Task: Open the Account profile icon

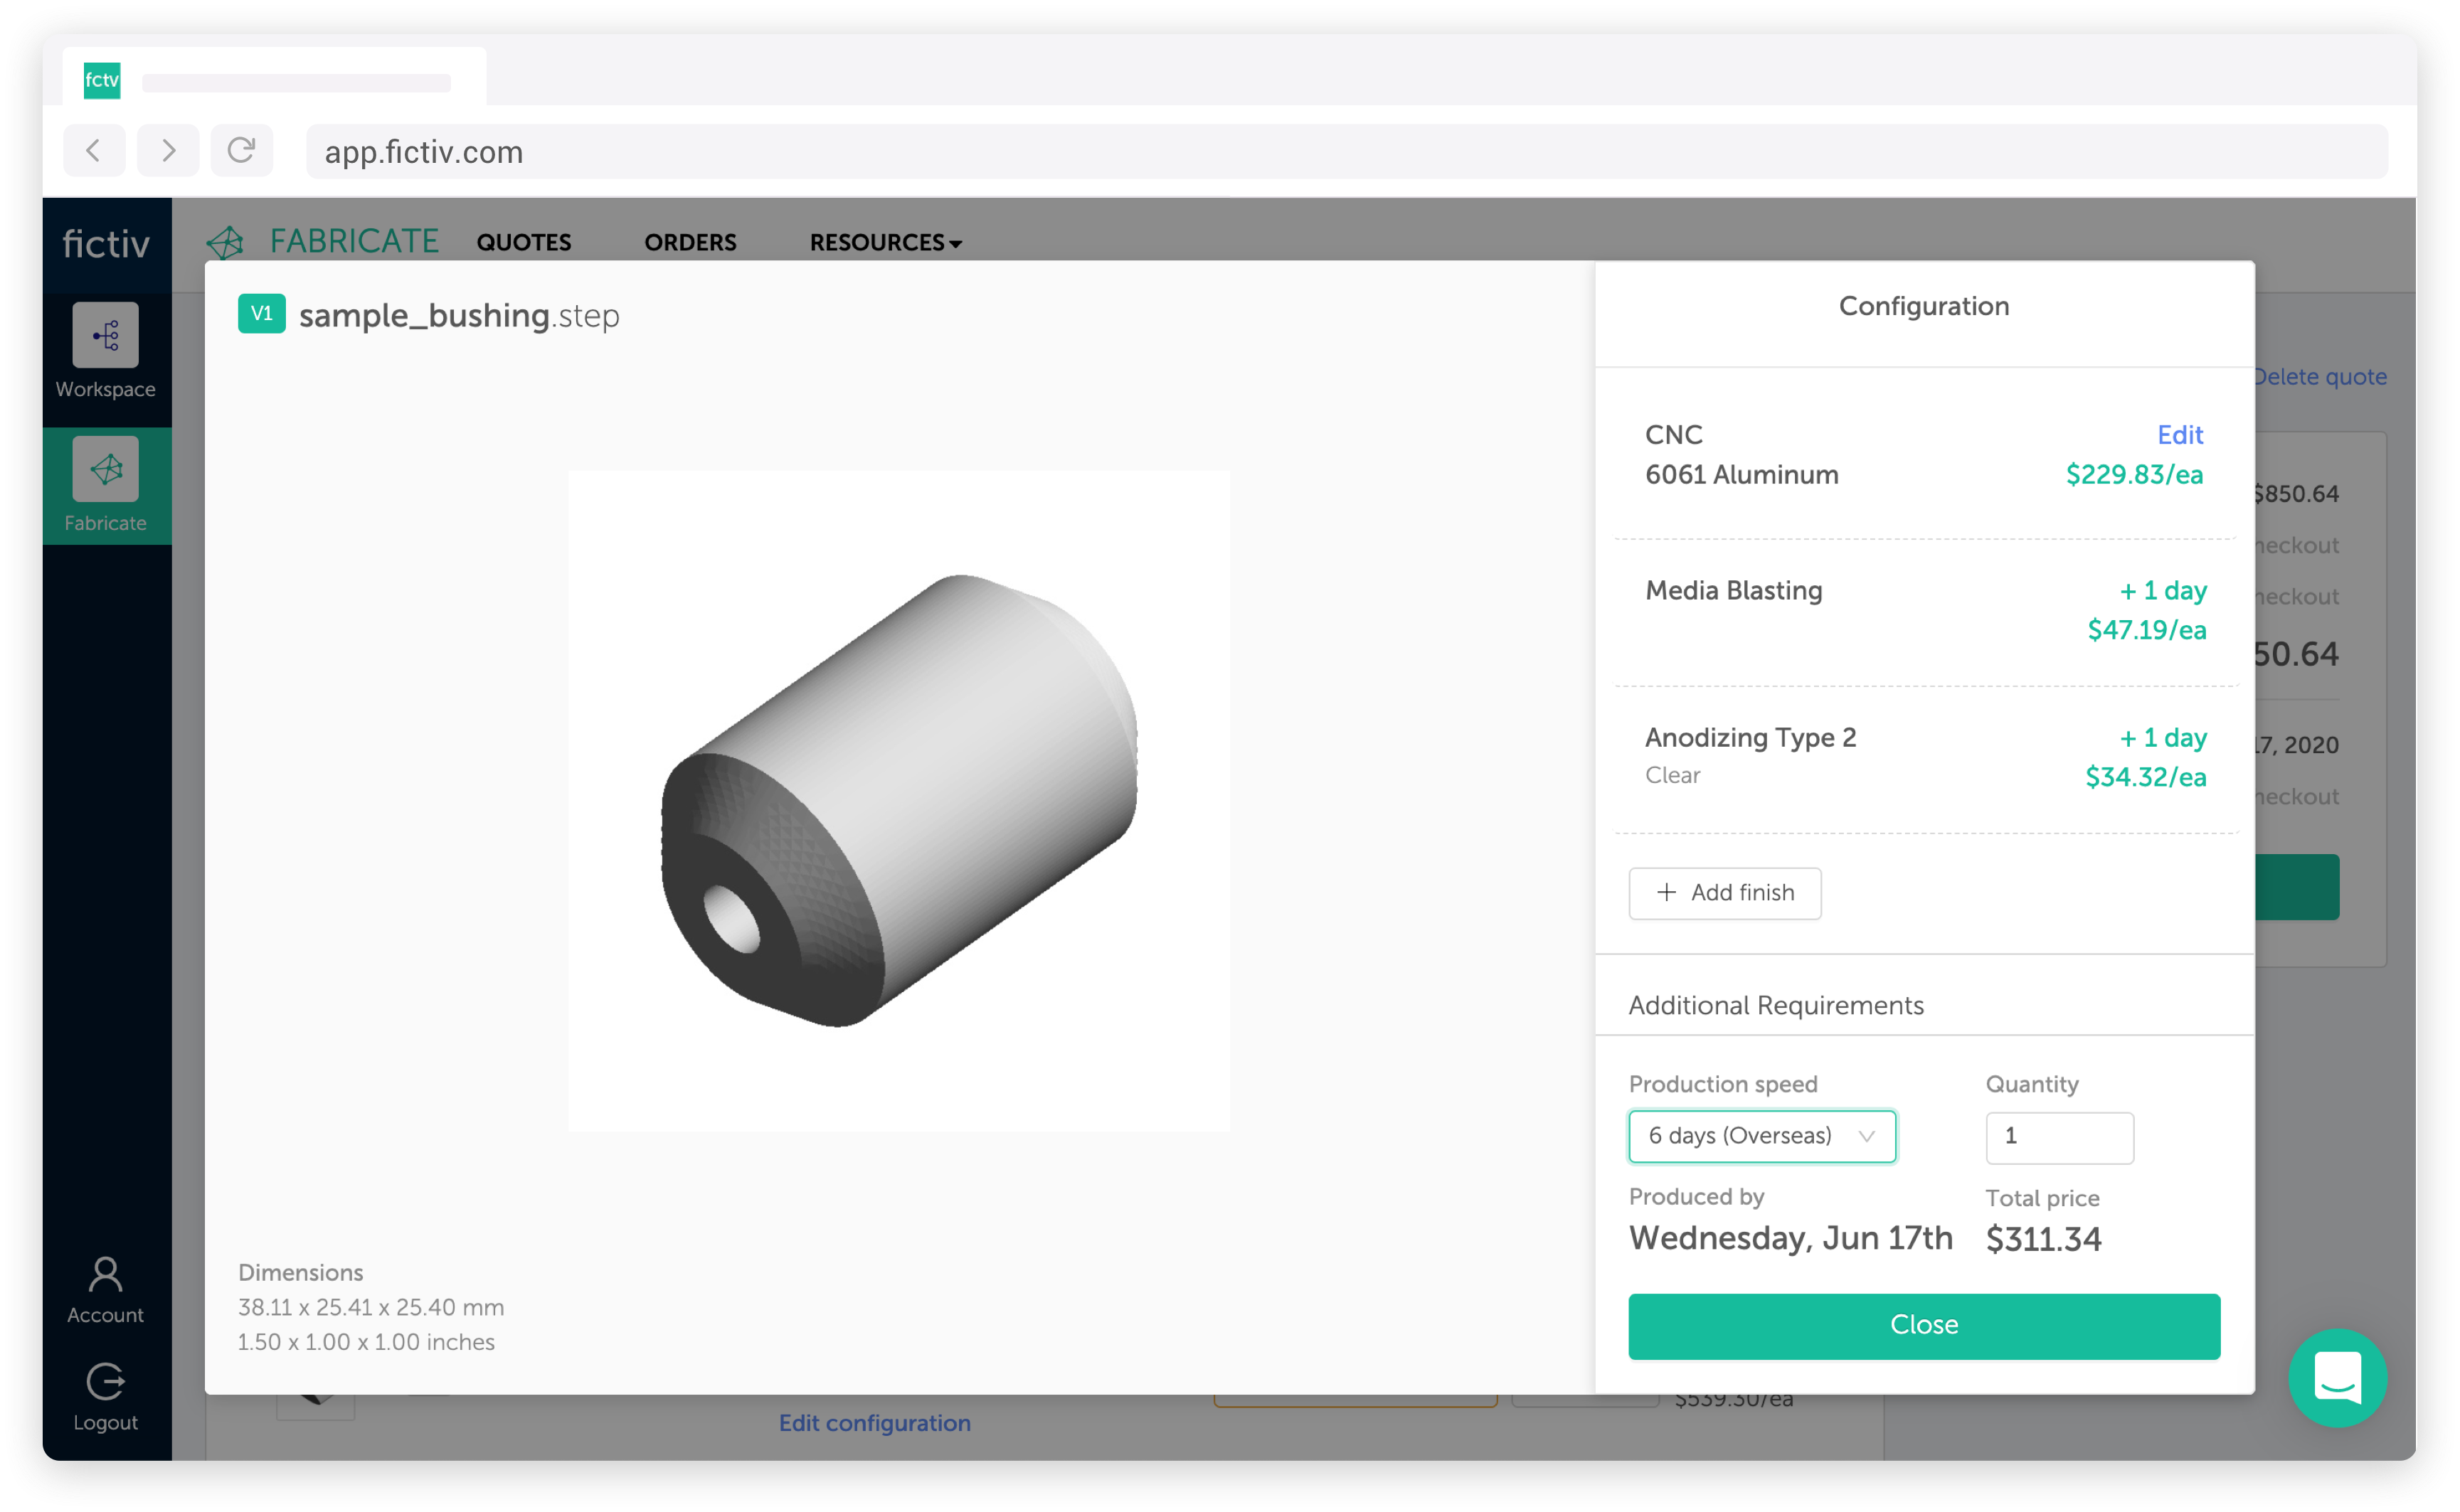Action: pyautogui.click(x=105, y=1275)
